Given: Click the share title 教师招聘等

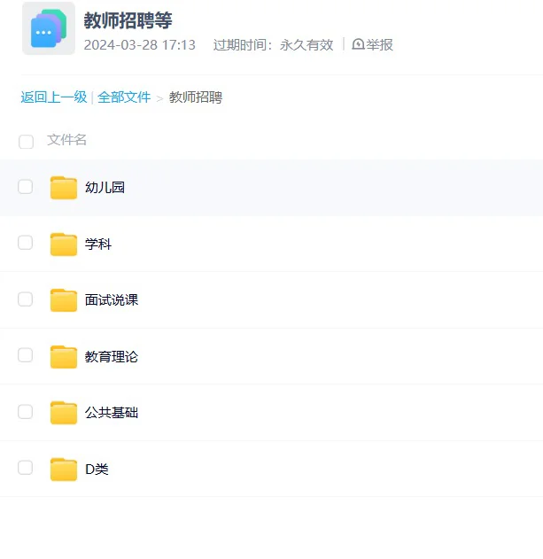Looking at the screenshot, I should point(128,20).
